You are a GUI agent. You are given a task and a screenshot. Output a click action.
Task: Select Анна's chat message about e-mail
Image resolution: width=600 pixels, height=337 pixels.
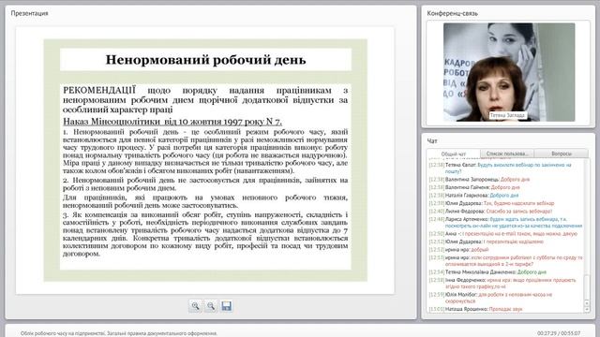click(502, 233)
